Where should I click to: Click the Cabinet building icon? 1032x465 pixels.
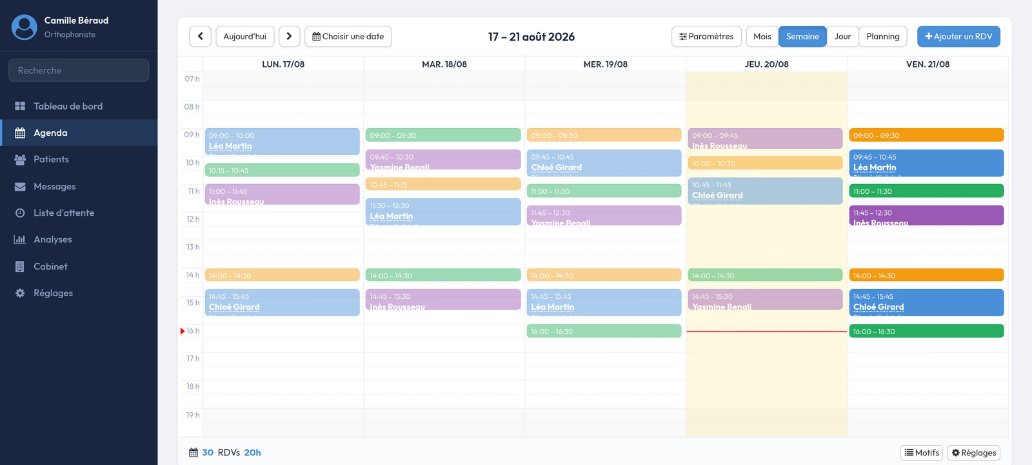point(20,266)
